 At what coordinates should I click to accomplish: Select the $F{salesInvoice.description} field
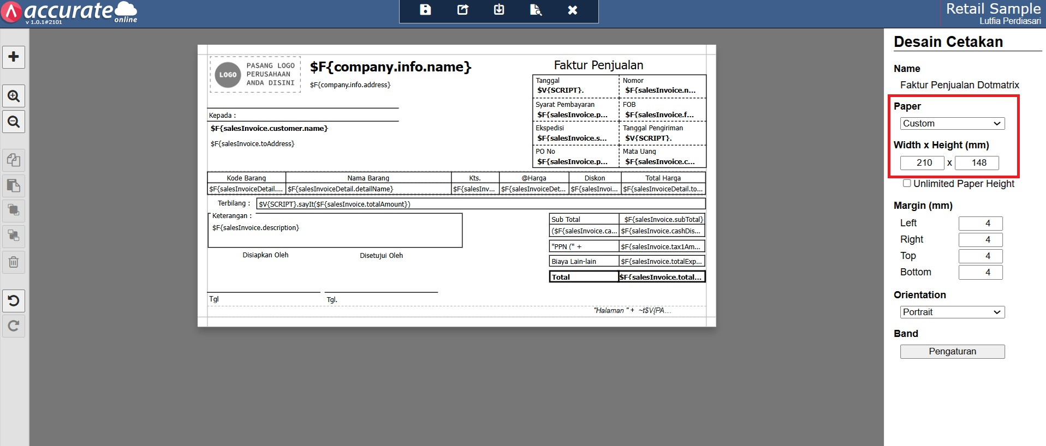[255, 228]
